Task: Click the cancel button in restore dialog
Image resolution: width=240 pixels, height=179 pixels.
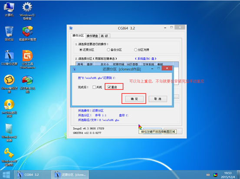Action: coord(158,99)
